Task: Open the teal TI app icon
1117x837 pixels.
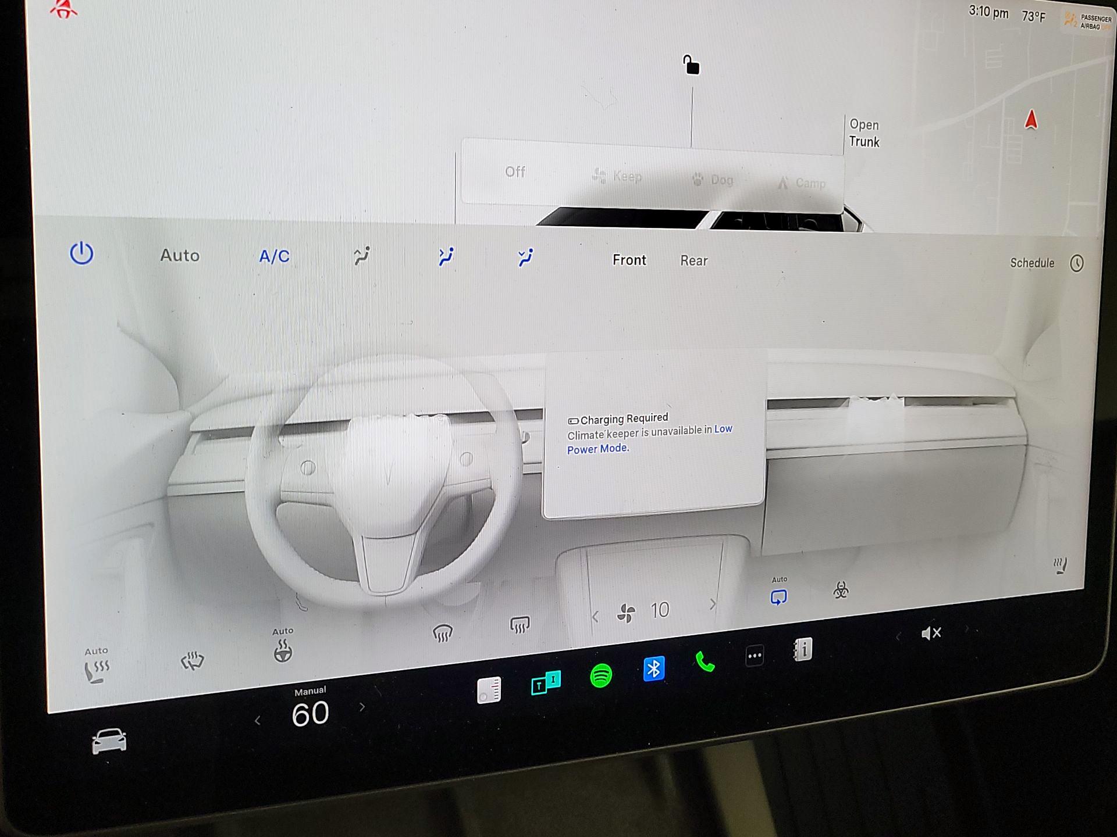Action: (x=546, y=683)
